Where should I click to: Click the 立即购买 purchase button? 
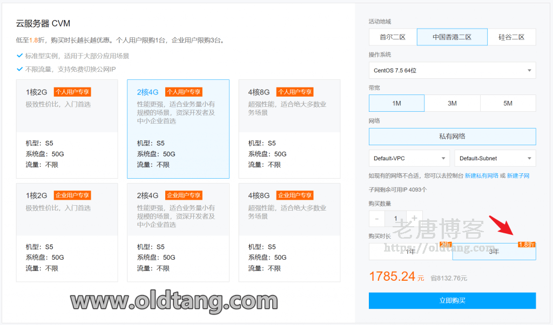[452, 301]
